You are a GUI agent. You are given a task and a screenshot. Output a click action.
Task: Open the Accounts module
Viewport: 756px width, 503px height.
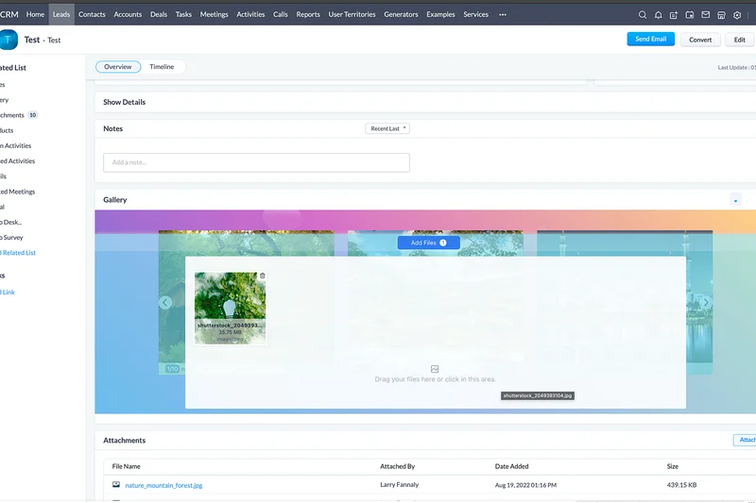pyautogui.click(x=128, y=14)
